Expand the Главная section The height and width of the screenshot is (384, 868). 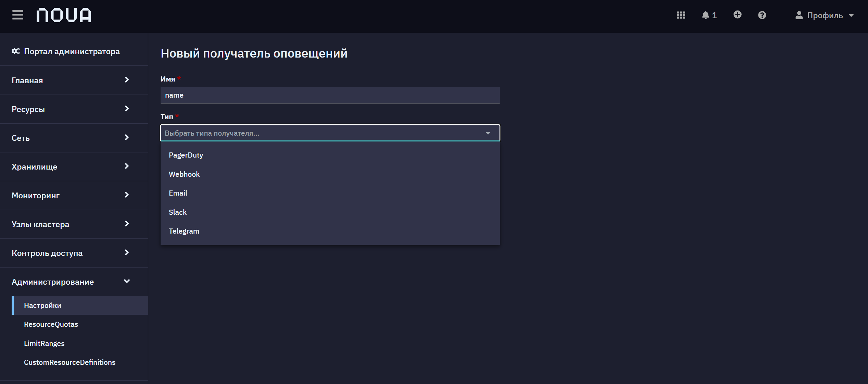74,80
